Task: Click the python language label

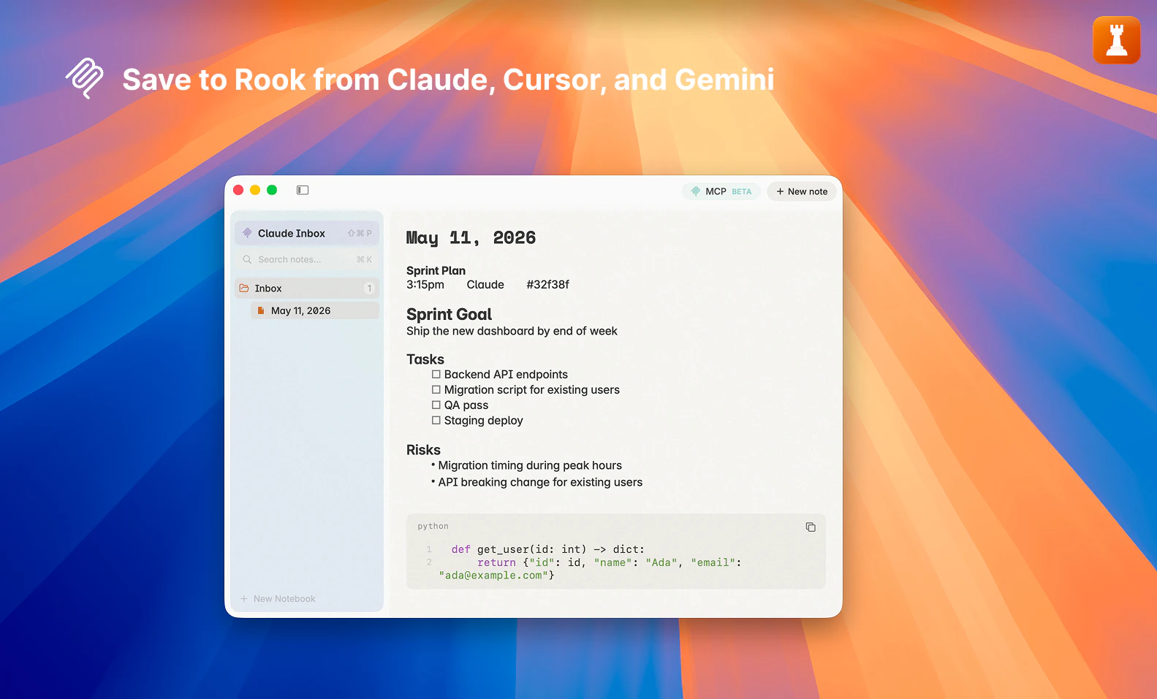Action: [x=433, y=526]
